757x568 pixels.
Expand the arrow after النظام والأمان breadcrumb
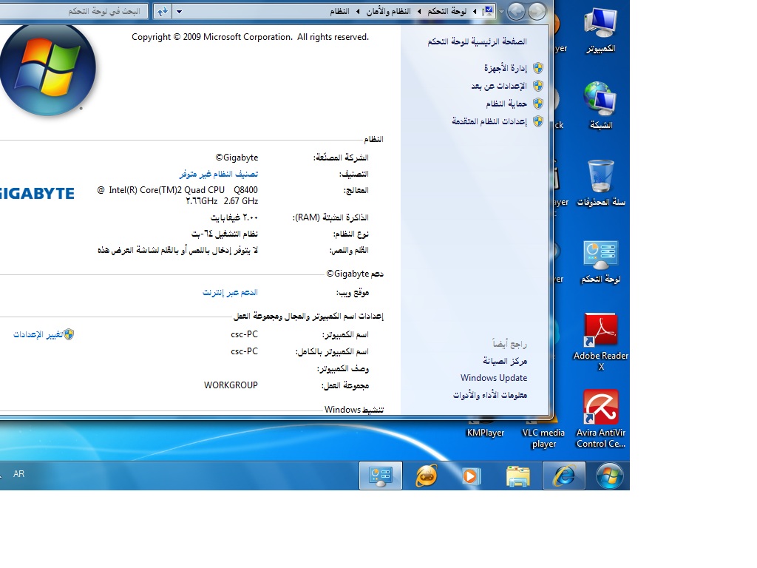point(358,11)
